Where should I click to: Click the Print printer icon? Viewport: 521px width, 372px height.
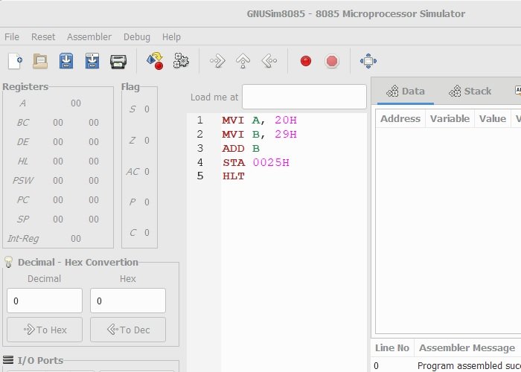pos(118,62)
